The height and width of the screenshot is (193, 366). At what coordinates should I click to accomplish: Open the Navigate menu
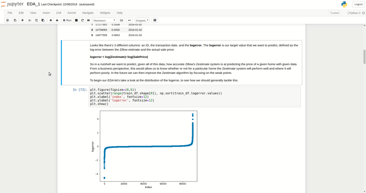[88, 13]
